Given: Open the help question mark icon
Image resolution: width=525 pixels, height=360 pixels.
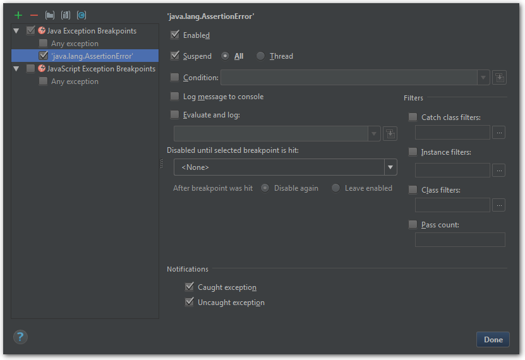Looking at the screenshot, I should (20, 337).
